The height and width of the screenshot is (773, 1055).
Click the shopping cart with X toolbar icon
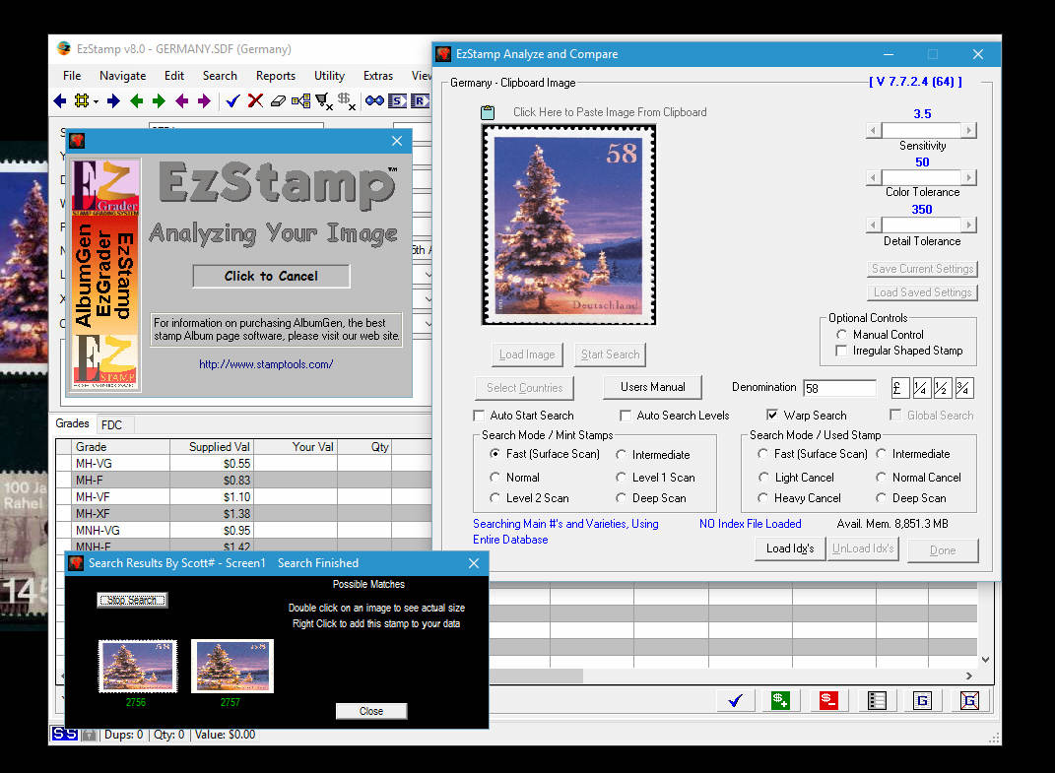click(324, 100)
